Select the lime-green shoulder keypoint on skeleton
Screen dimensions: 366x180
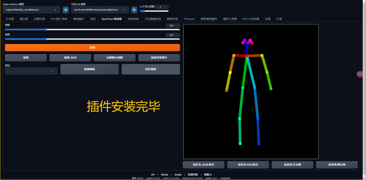click(x=262, y=55)
